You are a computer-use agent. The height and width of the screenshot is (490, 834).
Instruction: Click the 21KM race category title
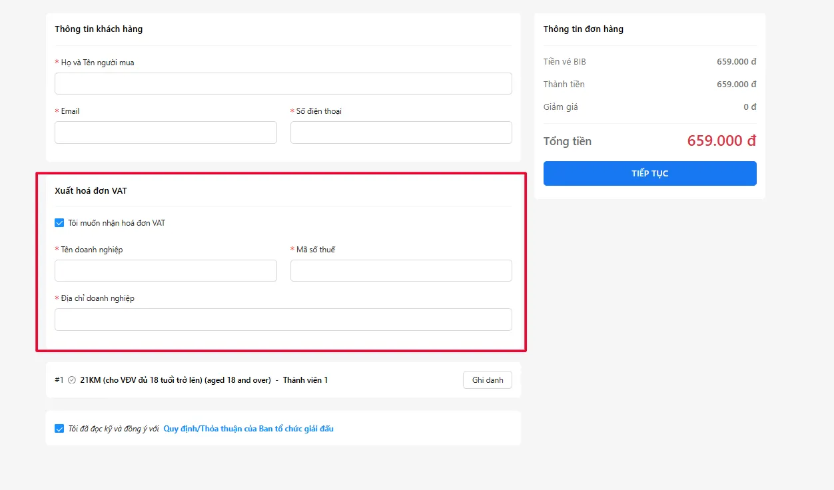coord(175,380)
